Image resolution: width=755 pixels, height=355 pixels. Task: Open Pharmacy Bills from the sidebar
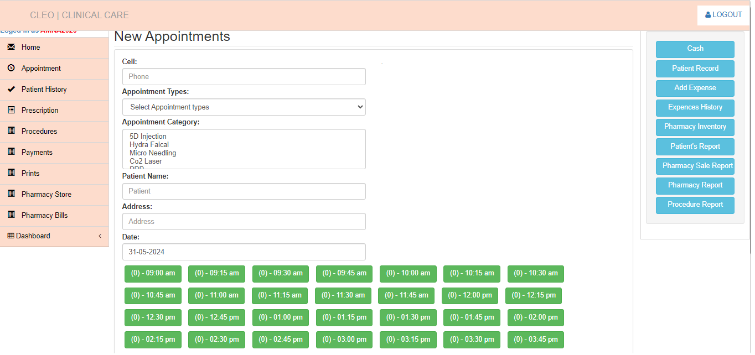[x=44, y=215]
